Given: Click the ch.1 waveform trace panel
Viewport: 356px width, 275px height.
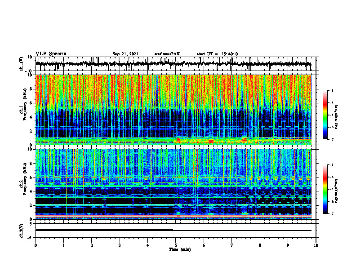Looking at the screenshot, I should pos(175,64).
